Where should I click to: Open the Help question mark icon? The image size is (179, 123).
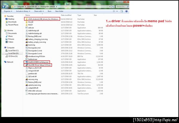[126, 11]
